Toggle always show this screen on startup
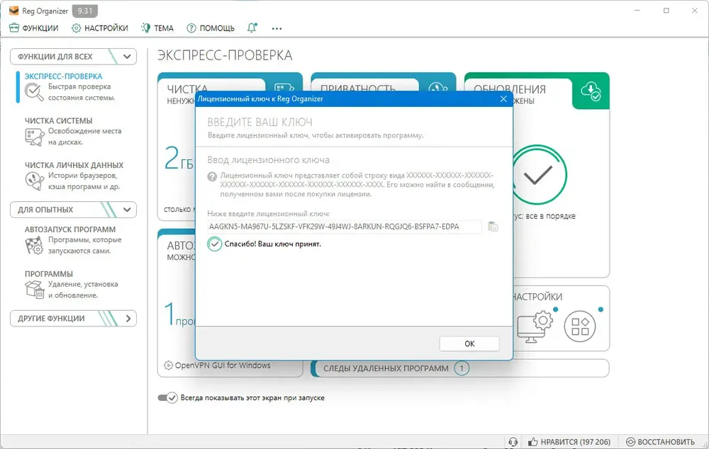Viewport: 709px width, 449px height. click(167, 398)
